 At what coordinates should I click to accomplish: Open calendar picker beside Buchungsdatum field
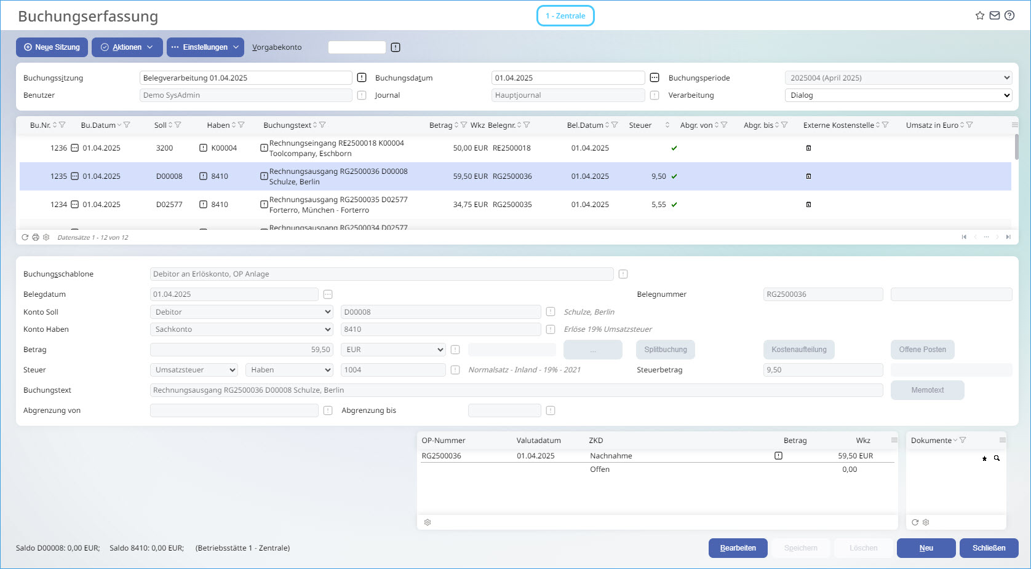coord(655,77)
